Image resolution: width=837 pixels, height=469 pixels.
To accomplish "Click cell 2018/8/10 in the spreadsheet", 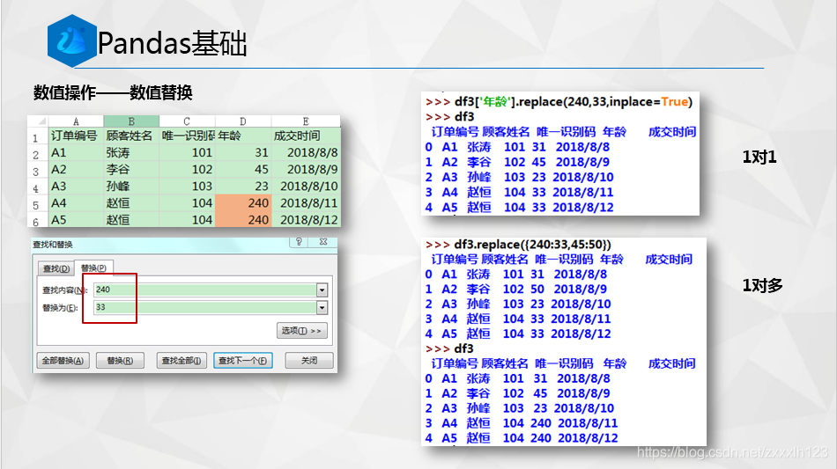I will point(306,187).
